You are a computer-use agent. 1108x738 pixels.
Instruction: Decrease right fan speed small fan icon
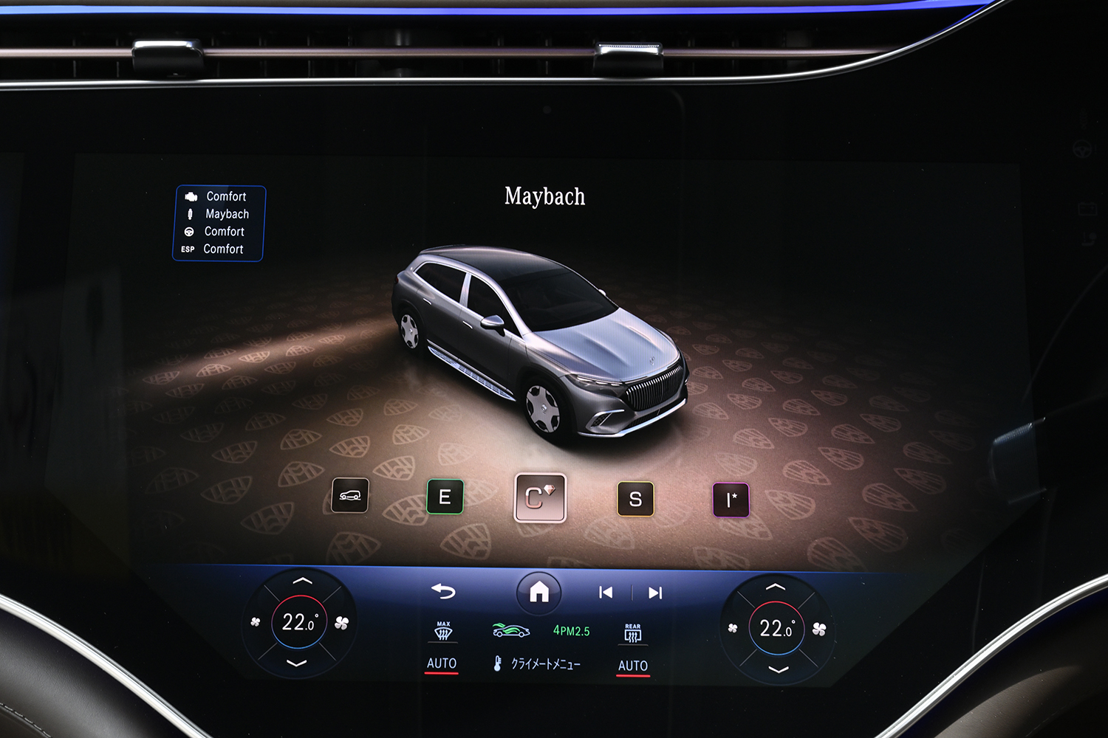point(733,628)
